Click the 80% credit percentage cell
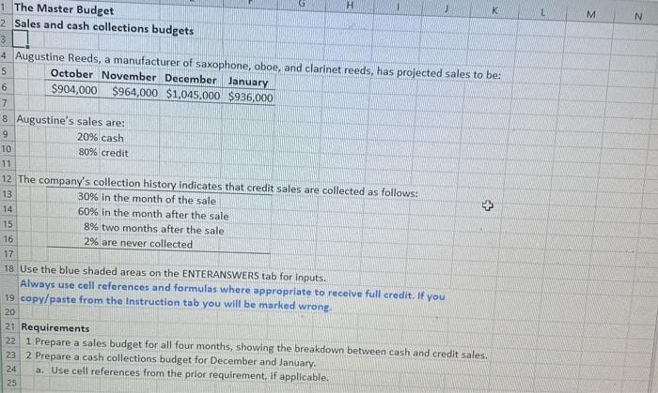 pyautogui.click(x=87, y=152)
